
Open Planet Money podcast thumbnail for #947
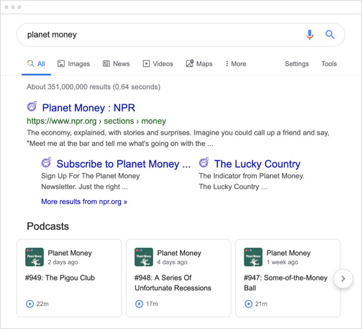pyautogui.click(x=253, y=257)
